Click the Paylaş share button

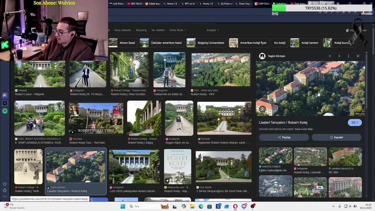click(x=284, y=137)
